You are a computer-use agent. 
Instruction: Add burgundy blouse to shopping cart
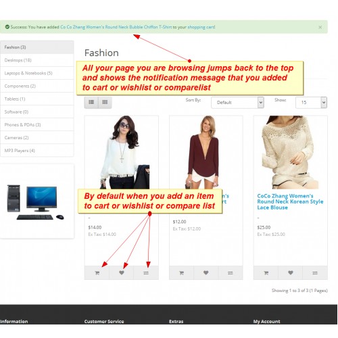[181, 273]
